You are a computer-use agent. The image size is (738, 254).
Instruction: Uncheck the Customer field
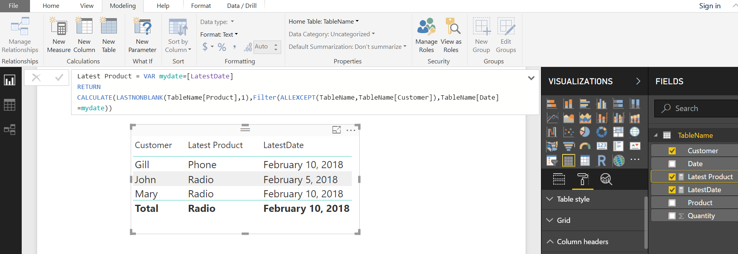coord(672,151)
